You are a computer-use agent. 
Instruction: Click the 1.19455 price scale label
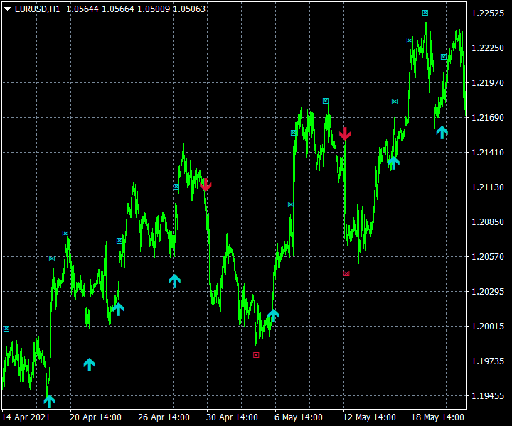click(x=488, y=395)
